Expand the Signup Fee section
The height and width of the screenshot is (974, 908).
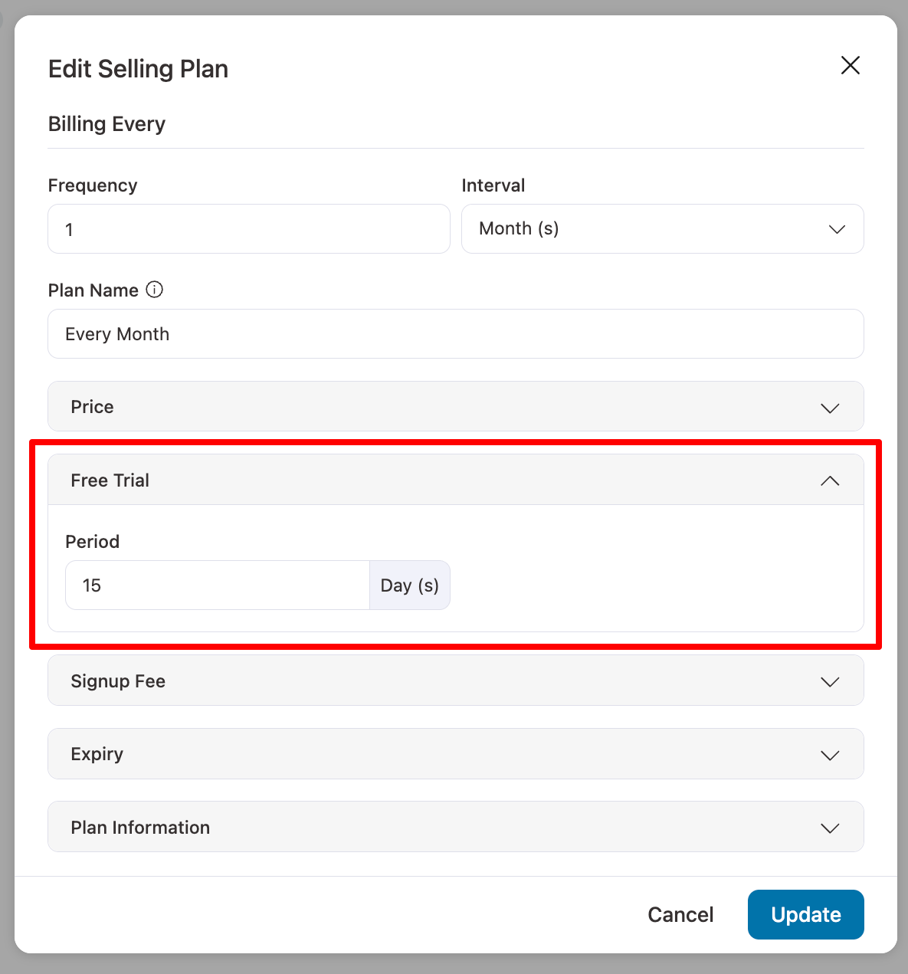pos(455,681)
